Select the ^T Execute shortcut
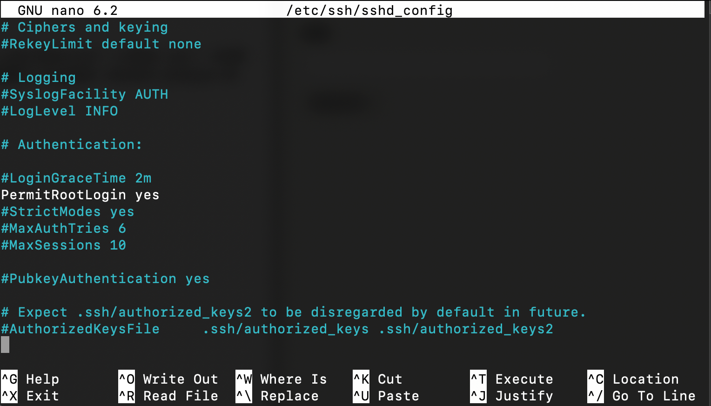 512,379
